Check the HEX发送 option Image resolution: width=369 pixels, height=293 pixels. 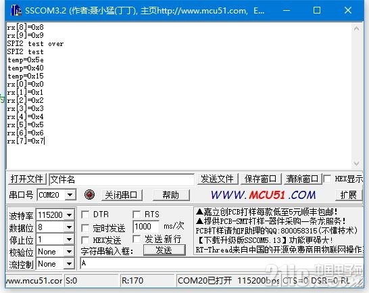[x=85, y=240]
